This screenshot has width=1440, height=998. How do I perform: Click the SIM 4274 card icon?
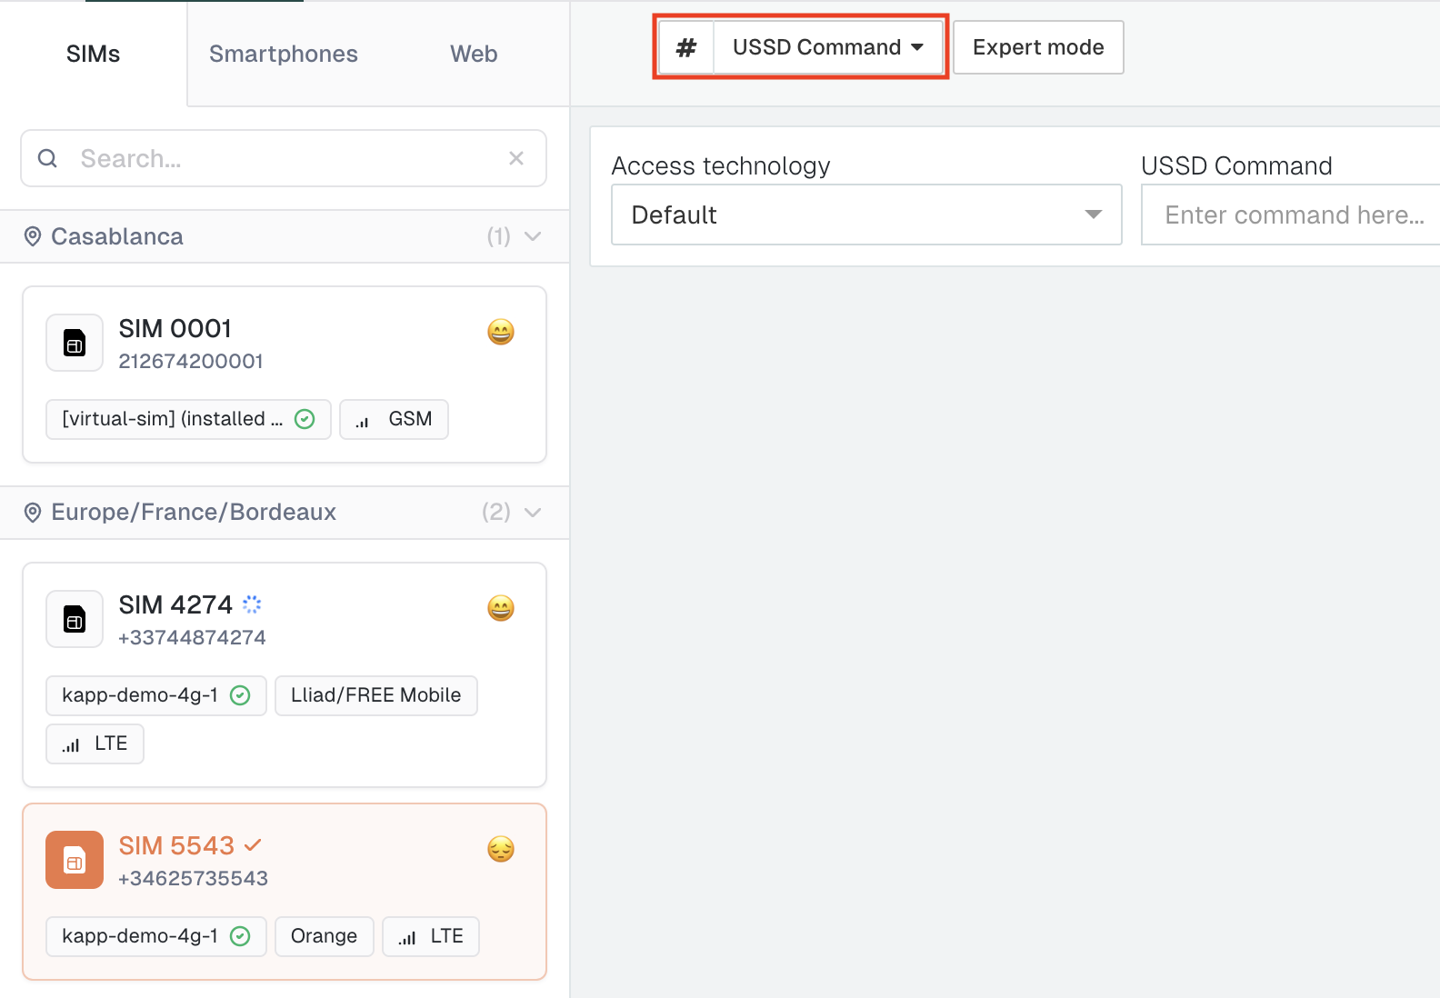coord(75,620)
